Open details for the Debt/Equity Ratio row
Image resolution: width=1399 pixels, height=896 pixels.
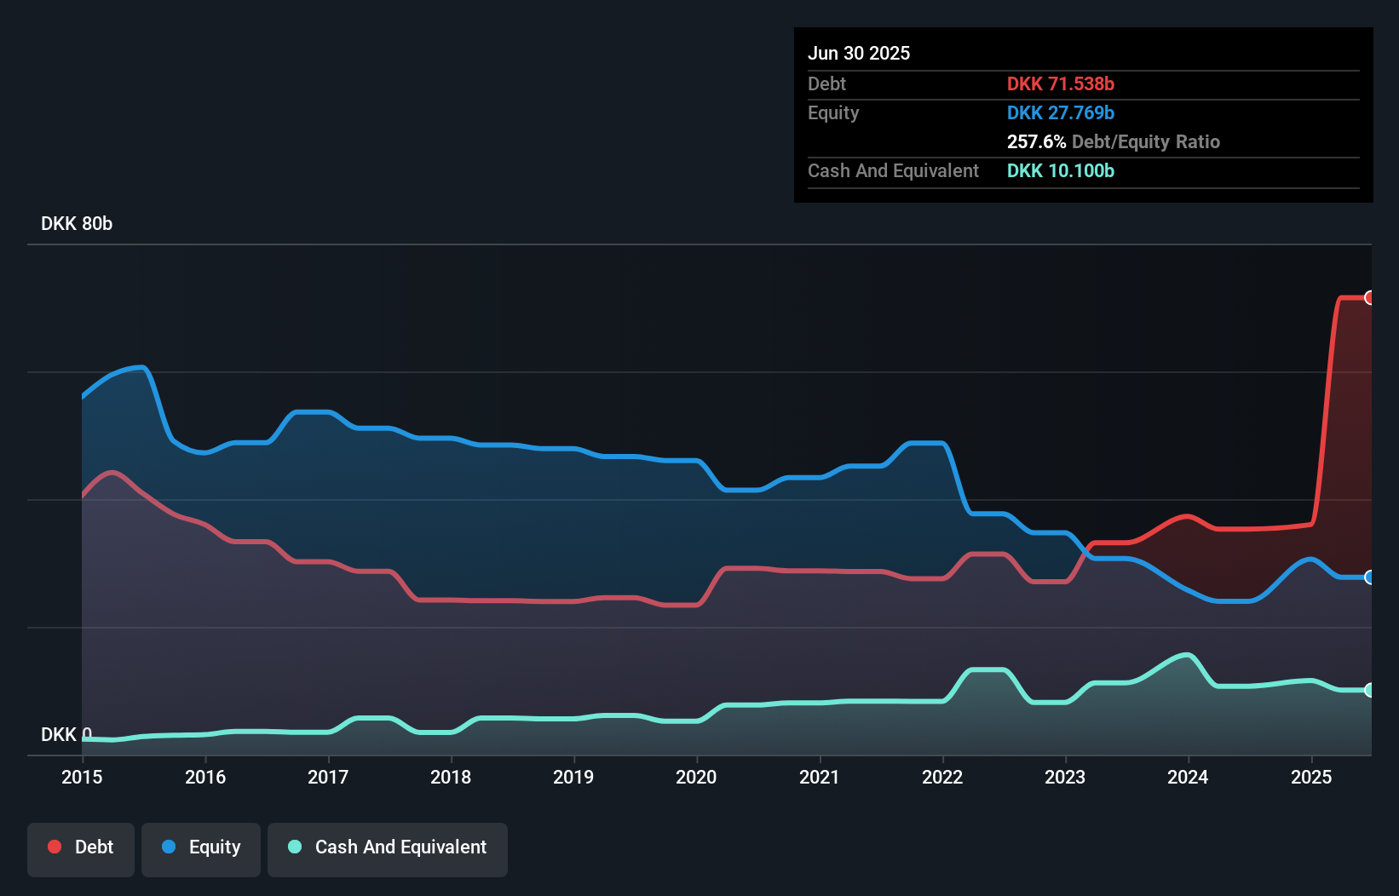(x=1113, y=141)
